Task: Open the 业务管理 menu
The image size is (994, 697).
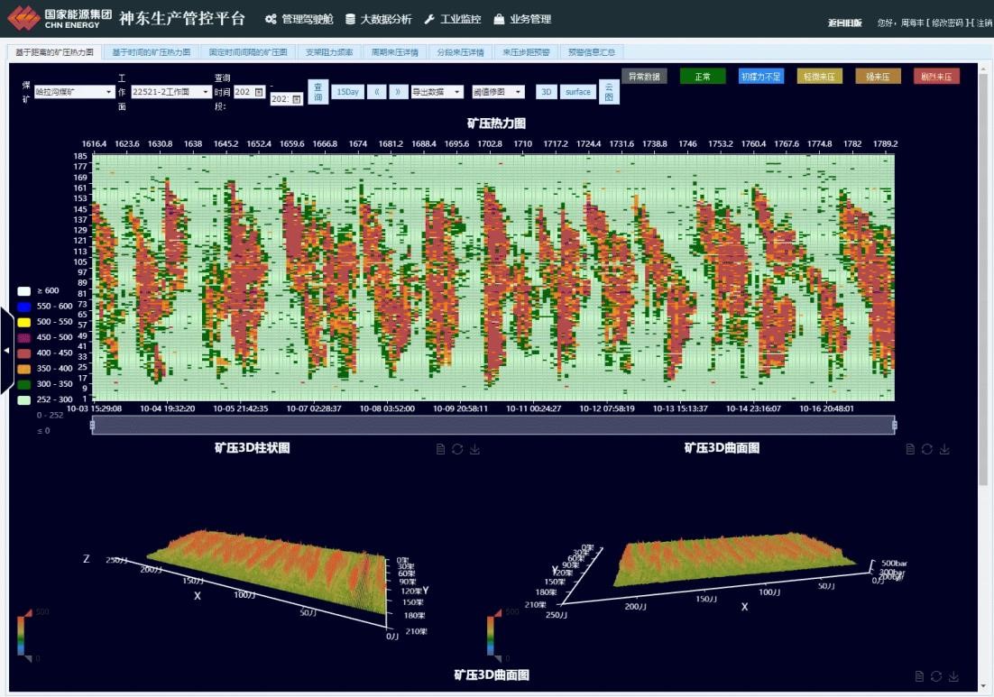Action: pyautogui.click(x=522, y=19)
